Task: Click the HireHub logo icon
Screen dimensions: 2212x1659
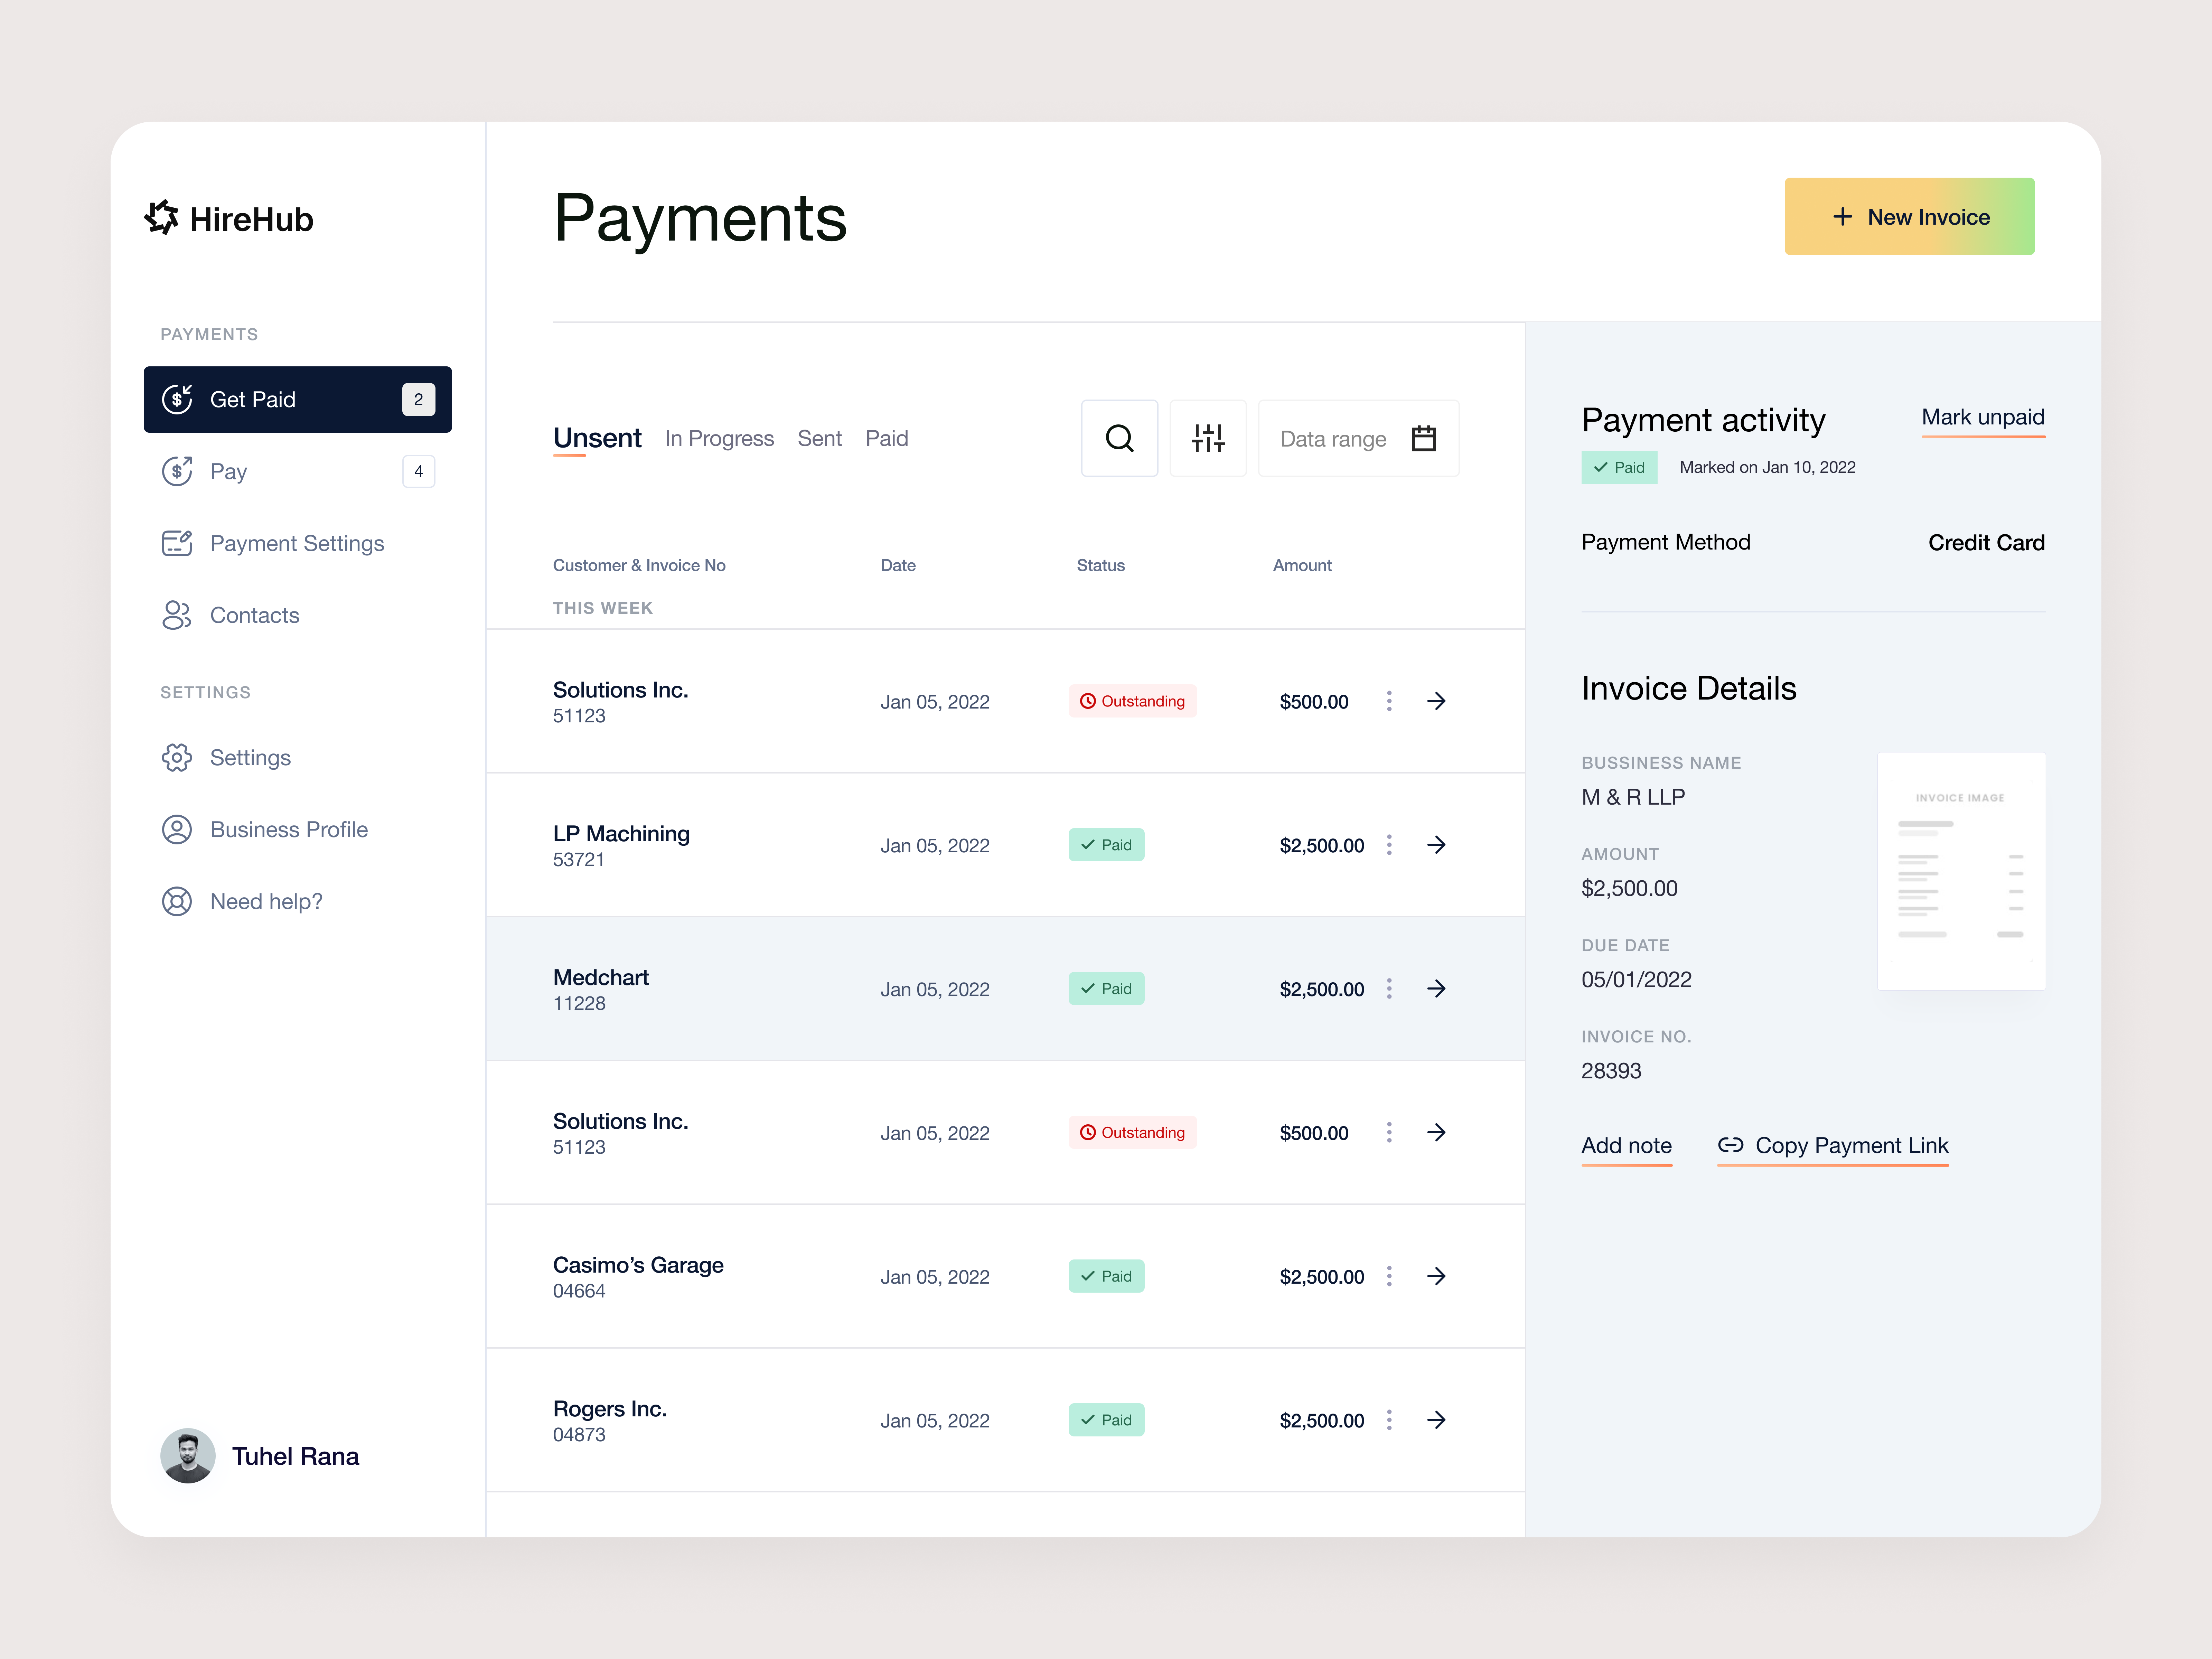Action: [x=161, y=217]
